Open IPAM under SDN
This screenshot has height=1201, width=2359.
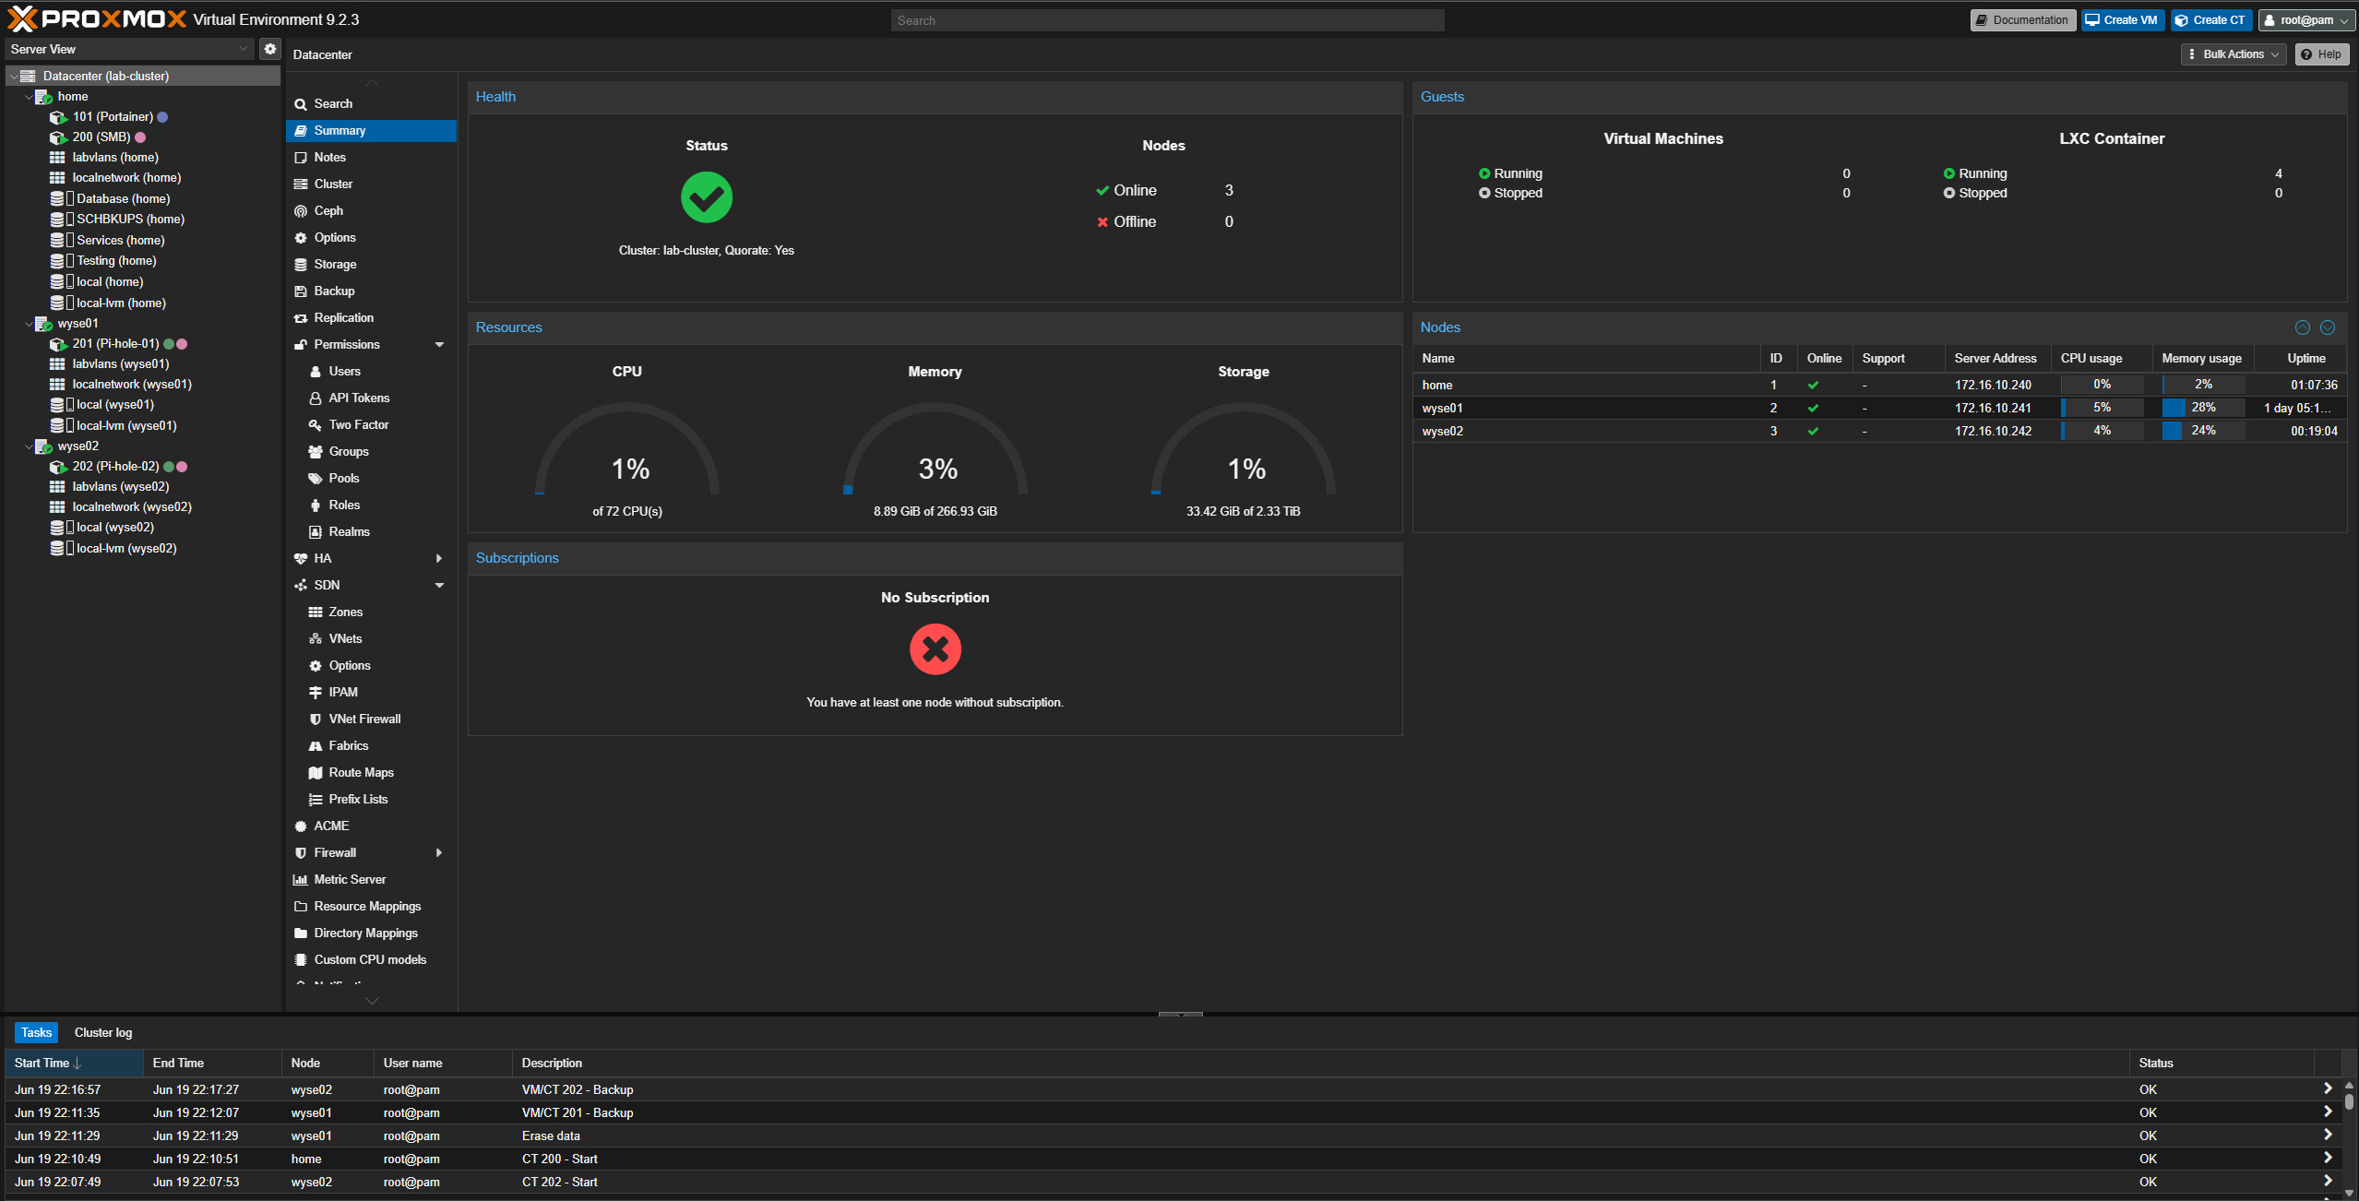[343, 692]
